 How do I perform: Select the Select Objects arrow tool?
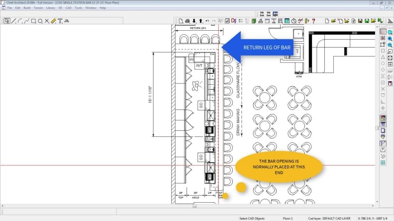(7, 21)
